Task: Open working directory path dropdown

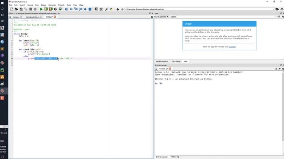Action: tap(274, 9)
